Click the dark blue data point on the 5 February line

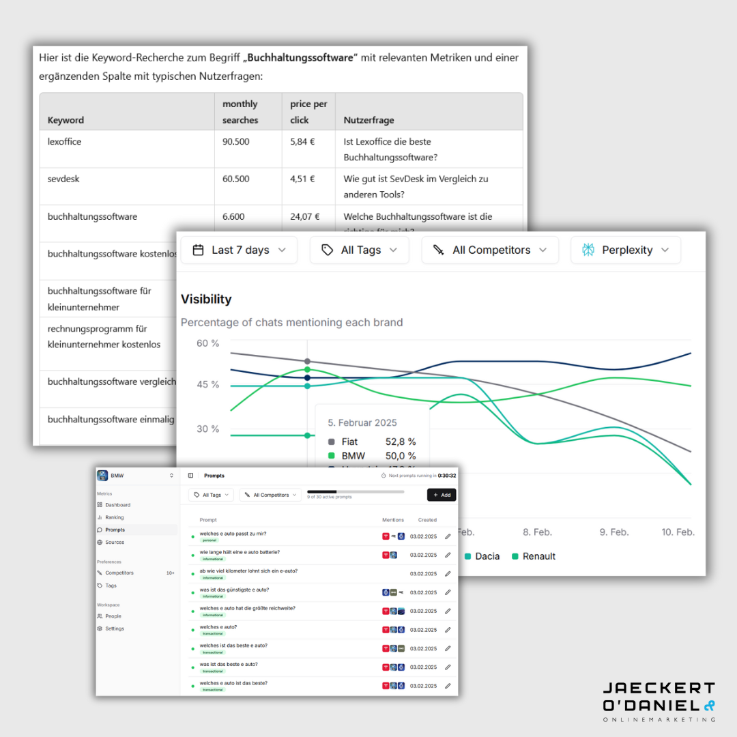pyautogui.click(x=307, y=377)
